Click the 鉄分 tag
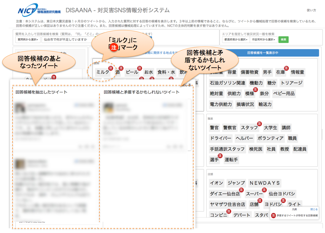This screenshot has height=233, width=325. tap(264, 94)
